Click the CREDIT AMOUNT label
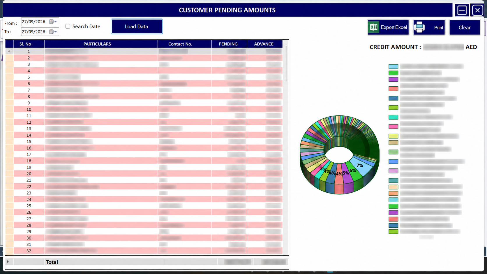The image size is (487, 274). tap(395, 47)
